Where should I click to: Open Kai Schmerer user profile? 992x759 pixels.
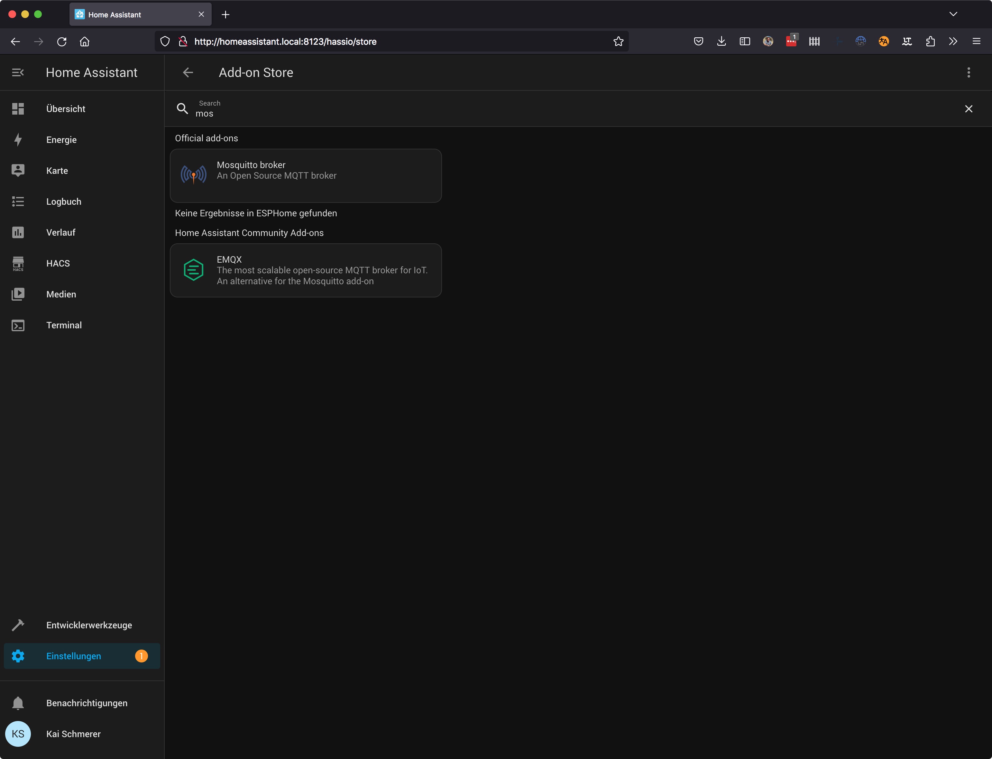73,734
